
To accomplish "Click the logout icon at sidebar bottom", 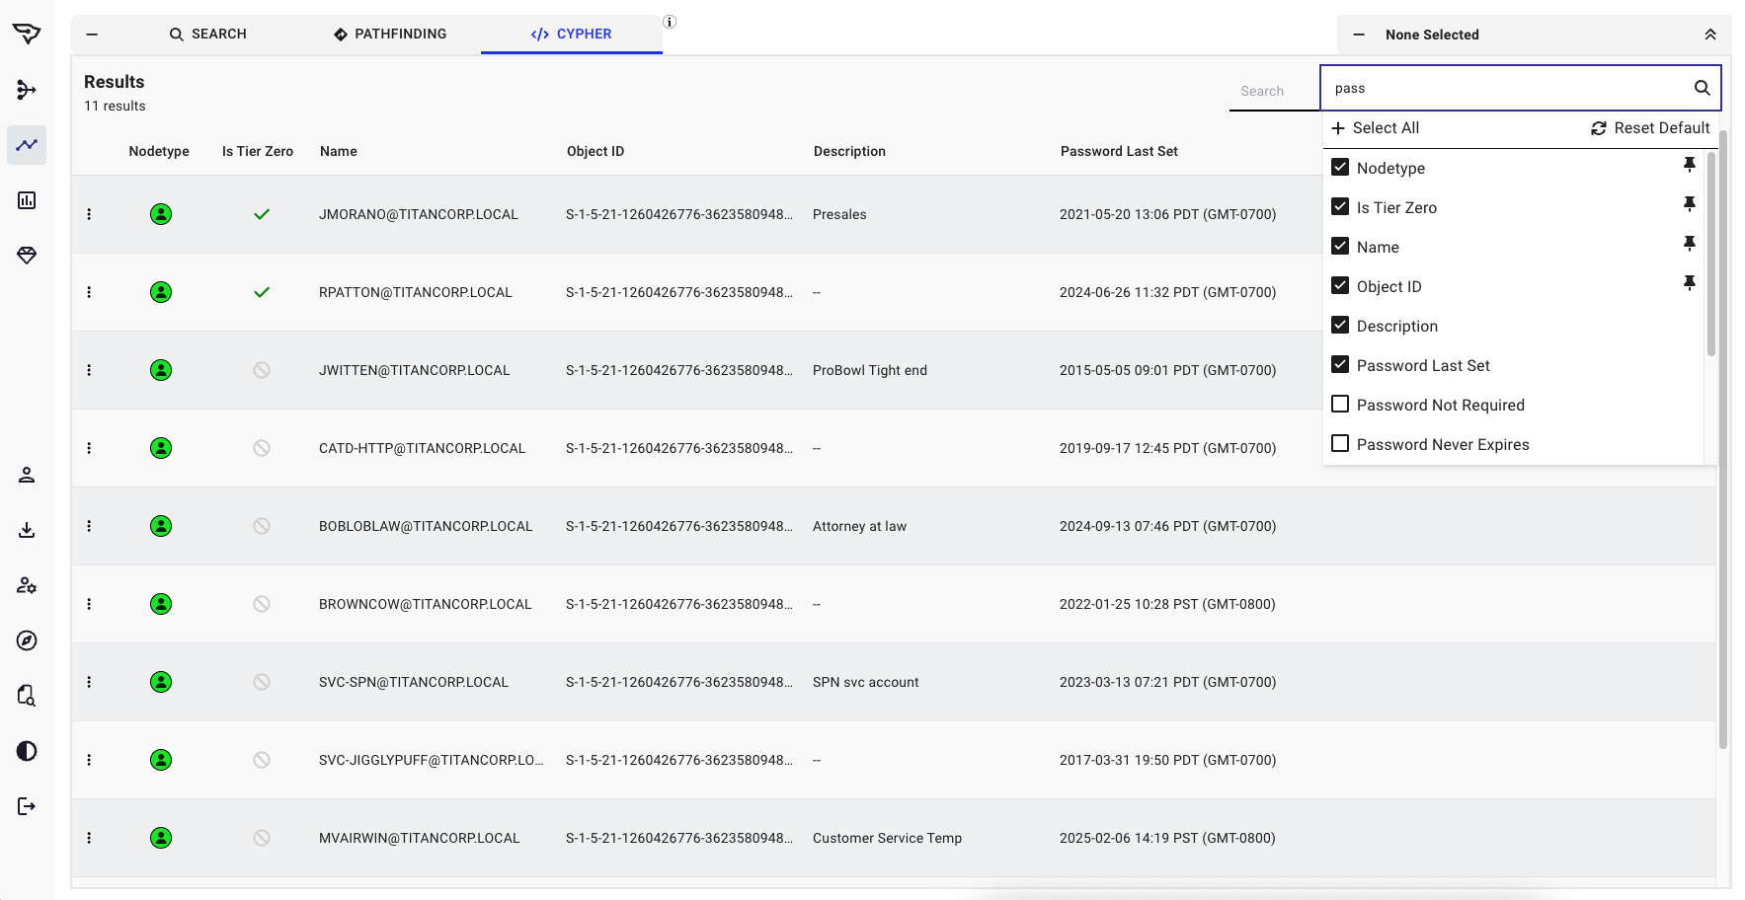I will (x=27, y=806).
